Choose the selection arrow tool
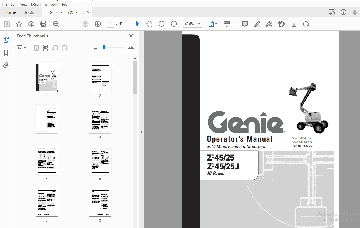This screenshot has width=360, height=228. [x=137, y=24]
